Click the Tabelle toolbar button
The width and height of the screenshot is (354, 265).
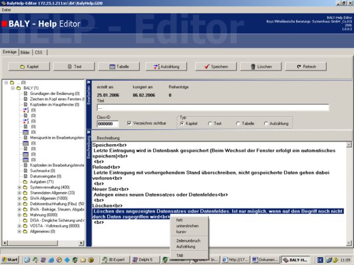(118, 66)
